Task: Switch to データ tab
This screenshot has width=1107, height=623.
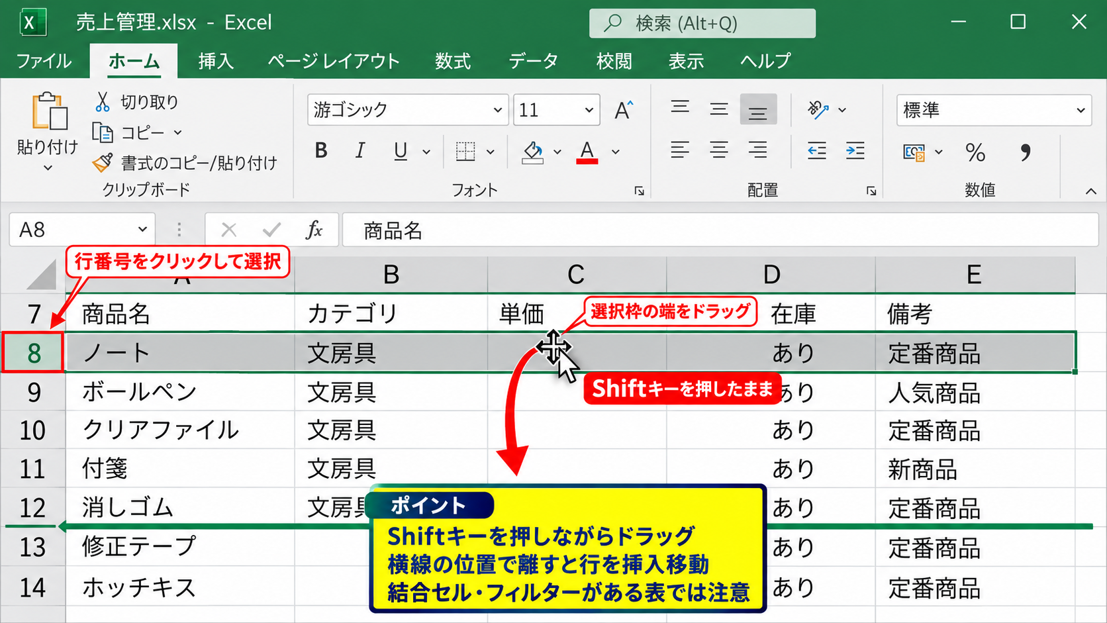Action: point(533,61)
